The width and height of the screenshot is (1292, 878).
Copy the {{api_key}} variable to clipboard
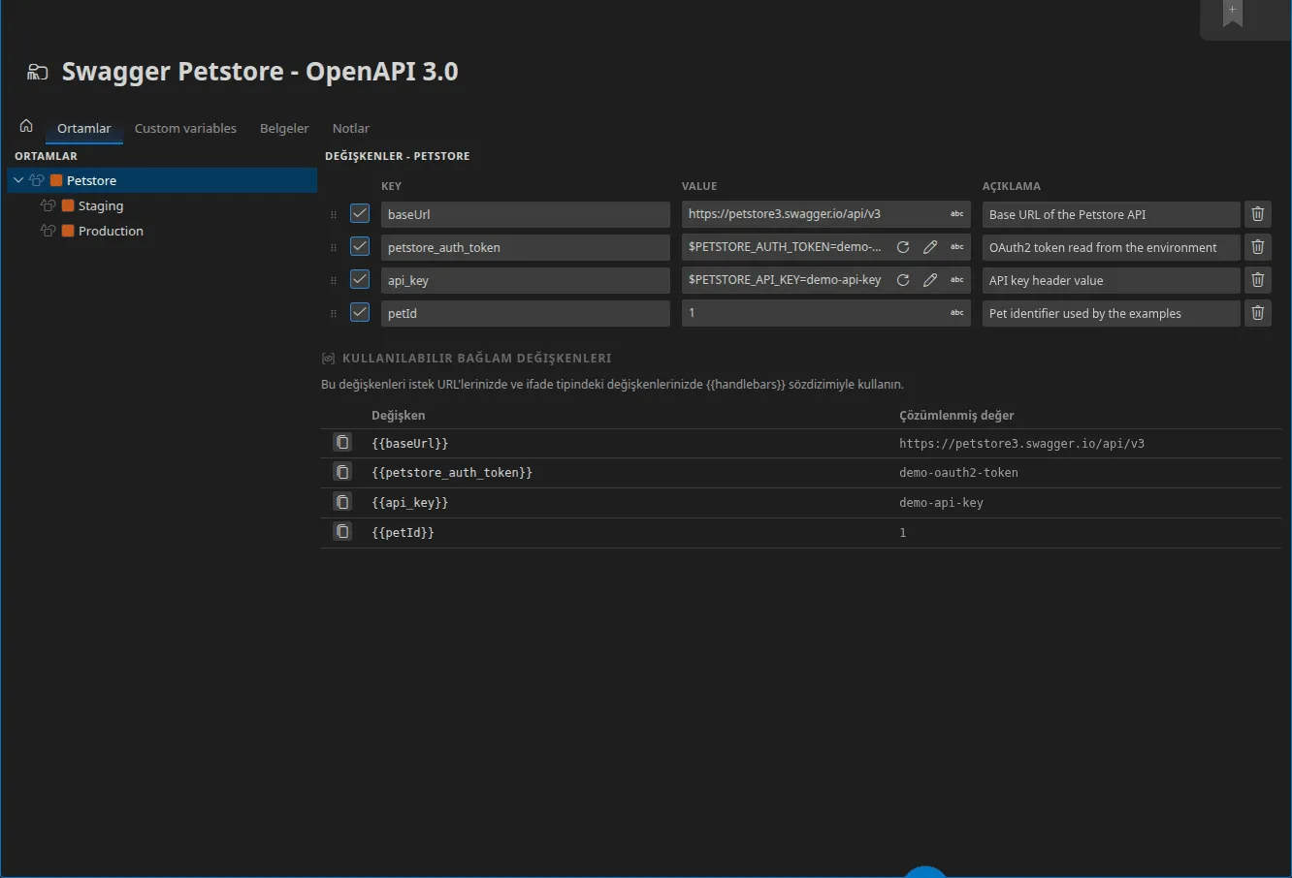click(x=342, y=502)
